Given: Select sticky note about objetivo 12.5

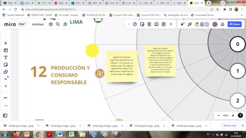Looking at the screenshot, I should (x=122, y=66).
